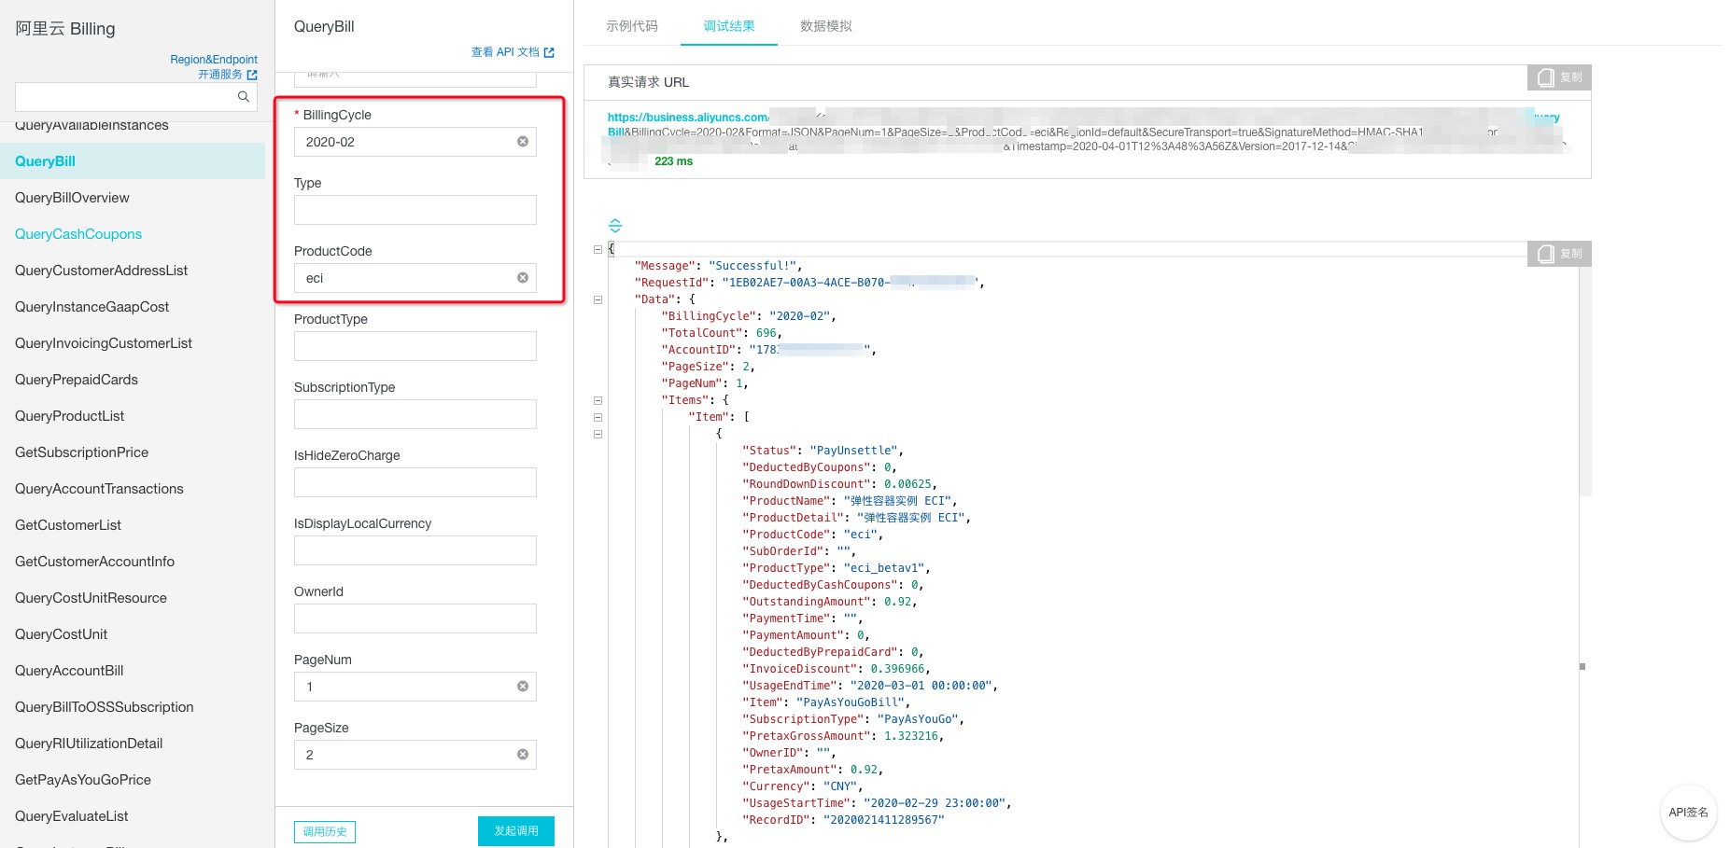Collapse the first Item object node

(598, 434)
